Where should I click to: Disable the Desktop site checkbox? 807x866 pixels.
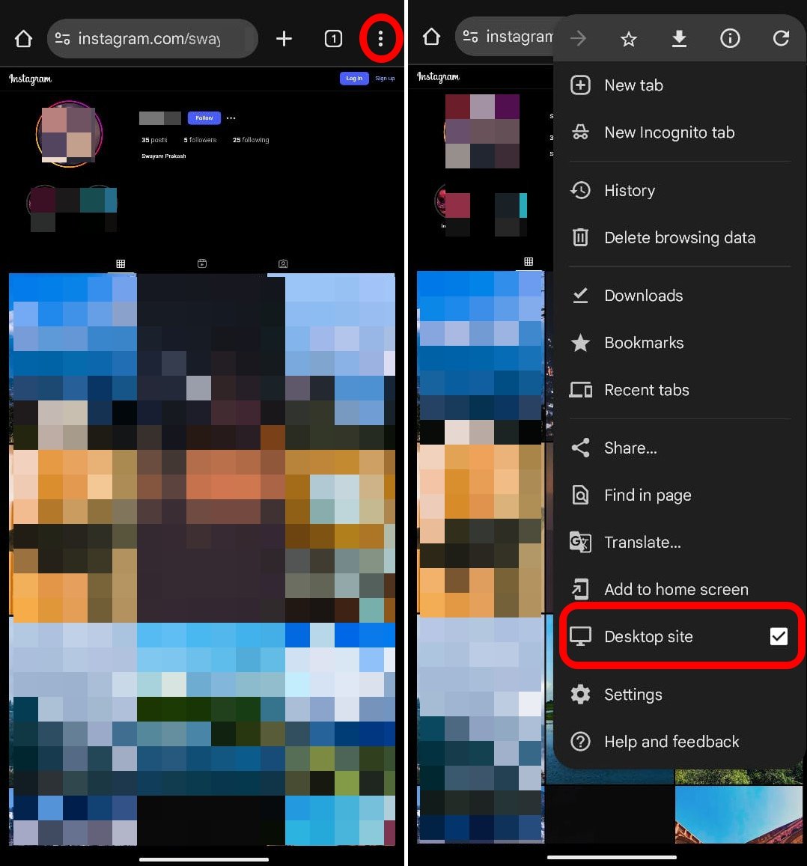point(779,636)
